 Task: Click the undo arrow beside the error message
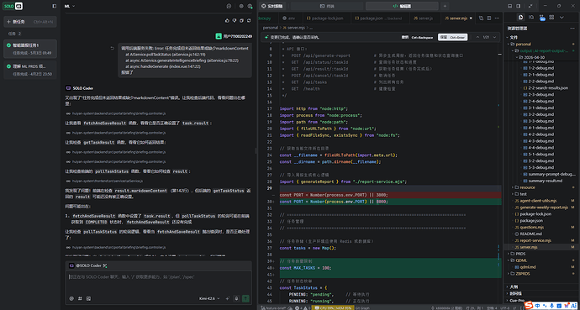[113, 48]
